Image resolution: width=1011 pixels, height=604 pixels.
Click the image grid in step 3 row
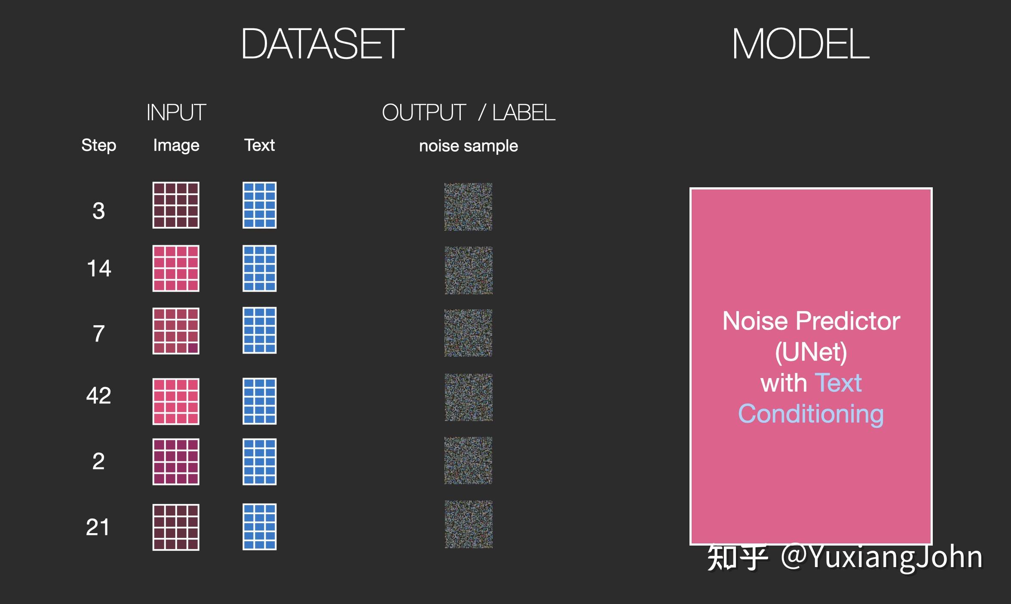(176, 205)
